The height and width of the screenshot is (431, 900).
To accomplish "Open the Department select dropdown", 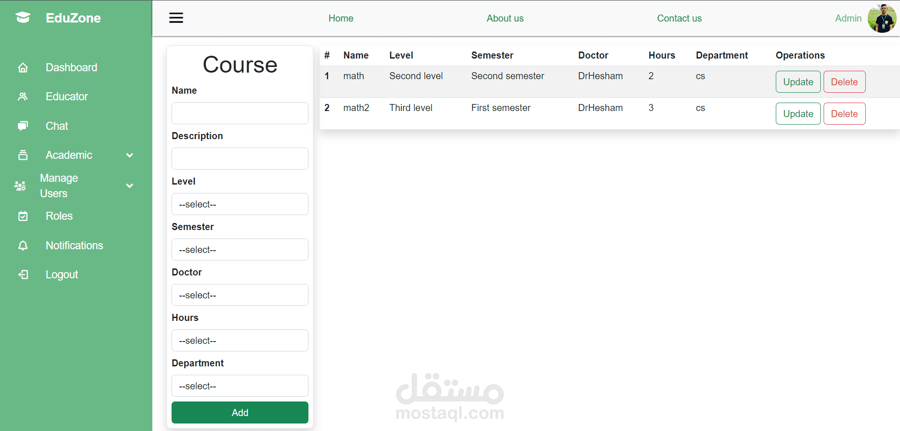I will (x=240, y=386).
